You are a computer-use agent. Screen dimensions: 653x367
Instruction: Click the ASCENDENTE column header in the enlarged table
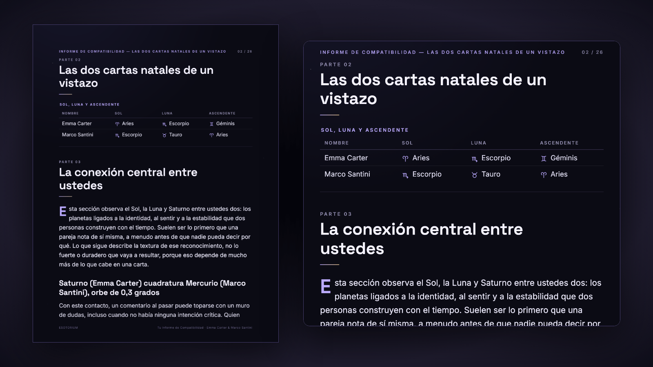click(559, 143)
